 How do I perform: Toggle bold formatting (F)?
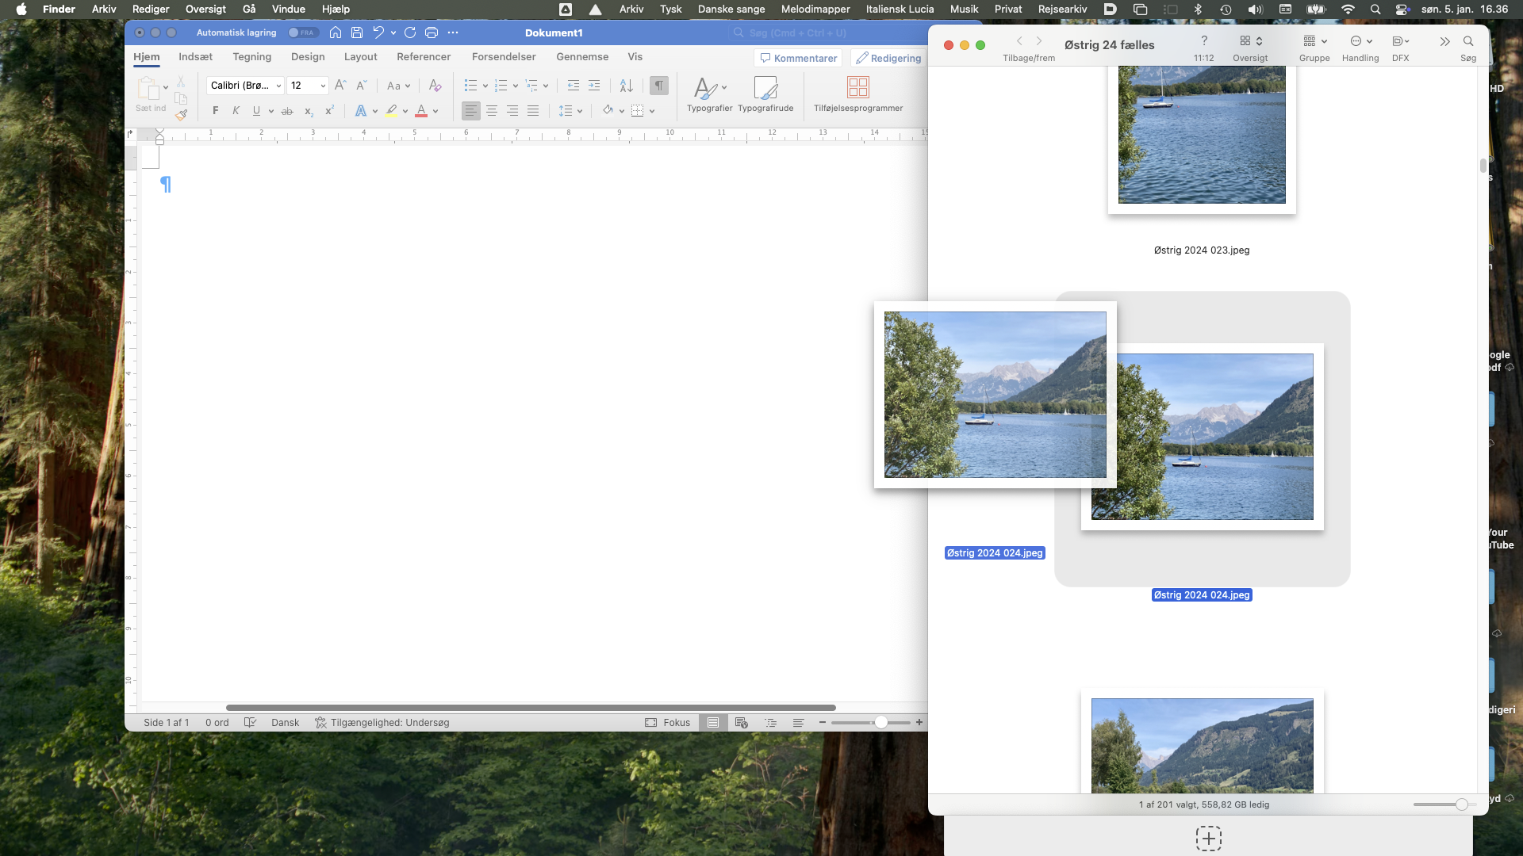(x=216, y=111)
